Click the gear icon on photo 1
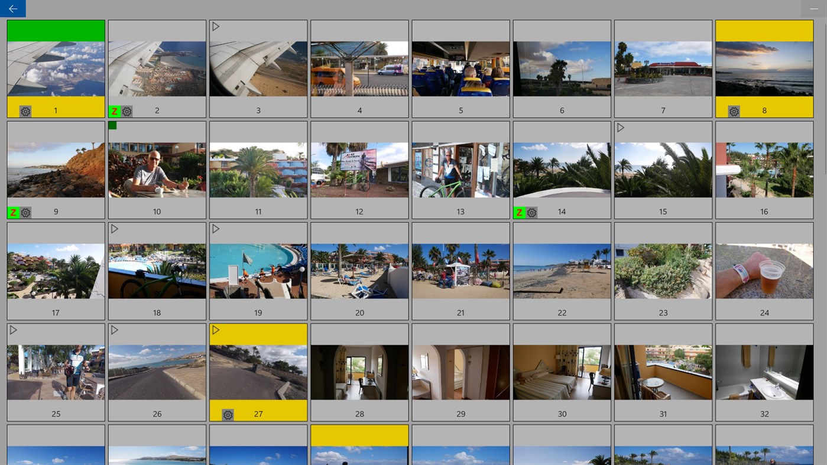Image resolution: width=827 pixels, height=465 pixels. click(x=24, y=110)
